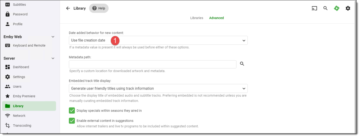Viewport: 360px width, 137px height.
Task: Toggle Enable external content in suggestions checkbox
Action: [x=72, y=121]
